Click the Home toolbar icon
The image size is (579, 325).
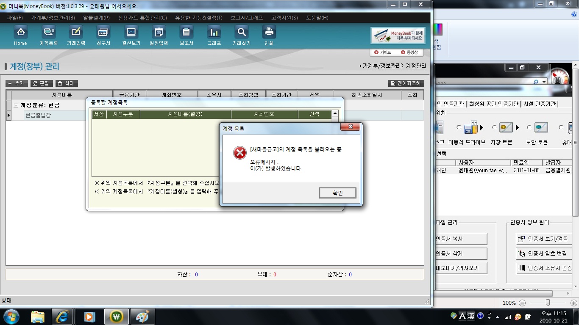point(20,33)
